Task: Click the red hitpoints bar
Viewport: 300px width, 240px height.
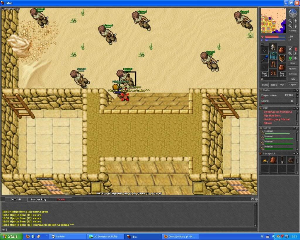Action: point(275,37)
